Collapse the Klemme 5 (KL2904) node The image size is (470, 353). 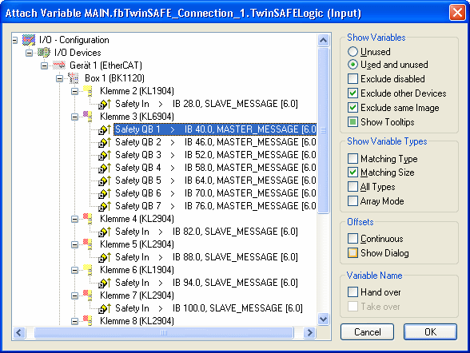coord(74,244)
